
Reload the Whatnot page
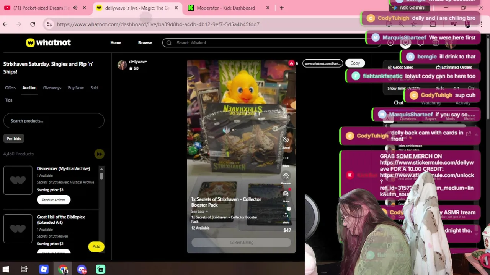click(33, 24)
